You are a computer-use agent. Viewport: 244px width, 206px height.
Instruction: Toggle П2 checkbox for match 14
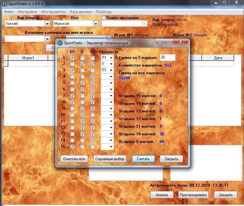93,140
